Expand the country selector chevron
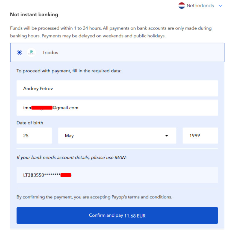This screenshot has width=232, height=230. click(x=220, y=5)
